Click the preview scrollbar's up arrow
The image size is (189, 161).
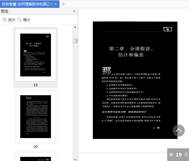[x=75, y=27]
